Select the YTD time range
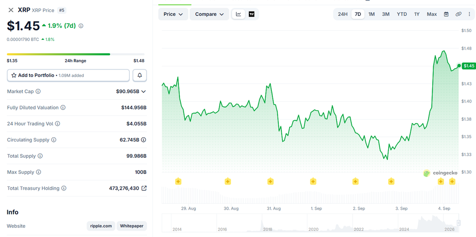 click(402, 14)
